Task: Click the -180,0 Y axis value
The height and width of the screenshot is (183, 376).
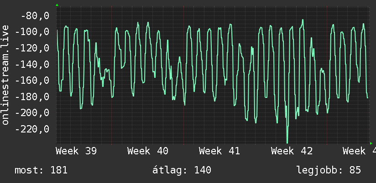Action: [32, 97]
